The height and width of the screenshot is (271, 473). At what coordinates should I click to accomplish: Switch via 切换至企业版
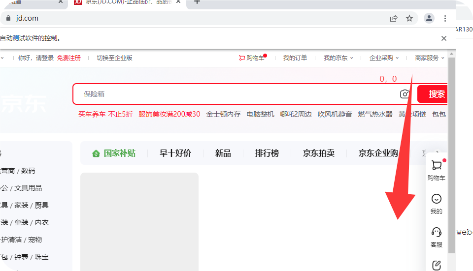[115, 58]
